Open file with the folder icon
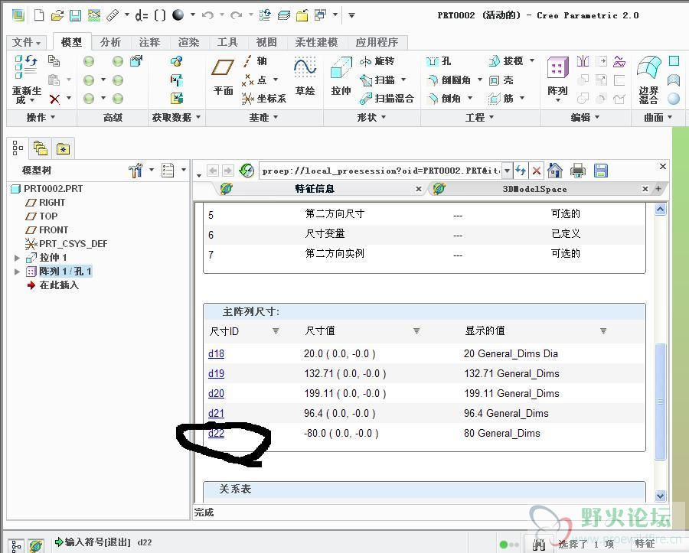Image resolution: width=689 pixels, height=553 pixels. coord(57,16)
